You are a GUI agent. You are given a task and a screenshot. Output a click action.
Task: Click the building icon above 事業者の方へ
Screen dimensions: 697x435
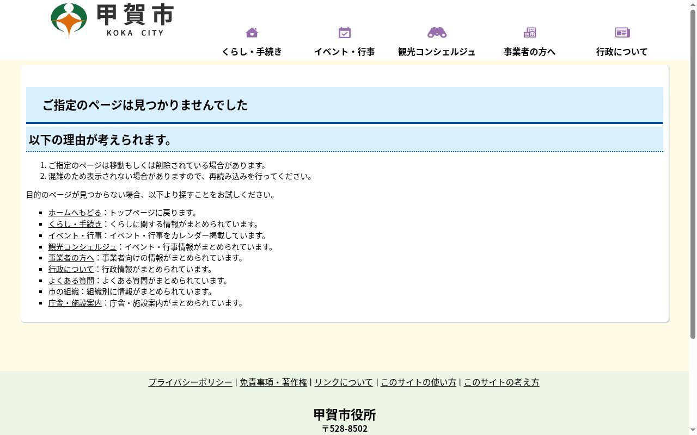(530, 33)
